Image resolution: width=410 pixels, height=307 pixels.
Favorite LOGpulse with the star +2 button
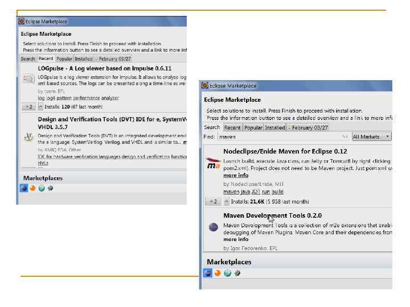pyautogui.click(x=29, y=107)
